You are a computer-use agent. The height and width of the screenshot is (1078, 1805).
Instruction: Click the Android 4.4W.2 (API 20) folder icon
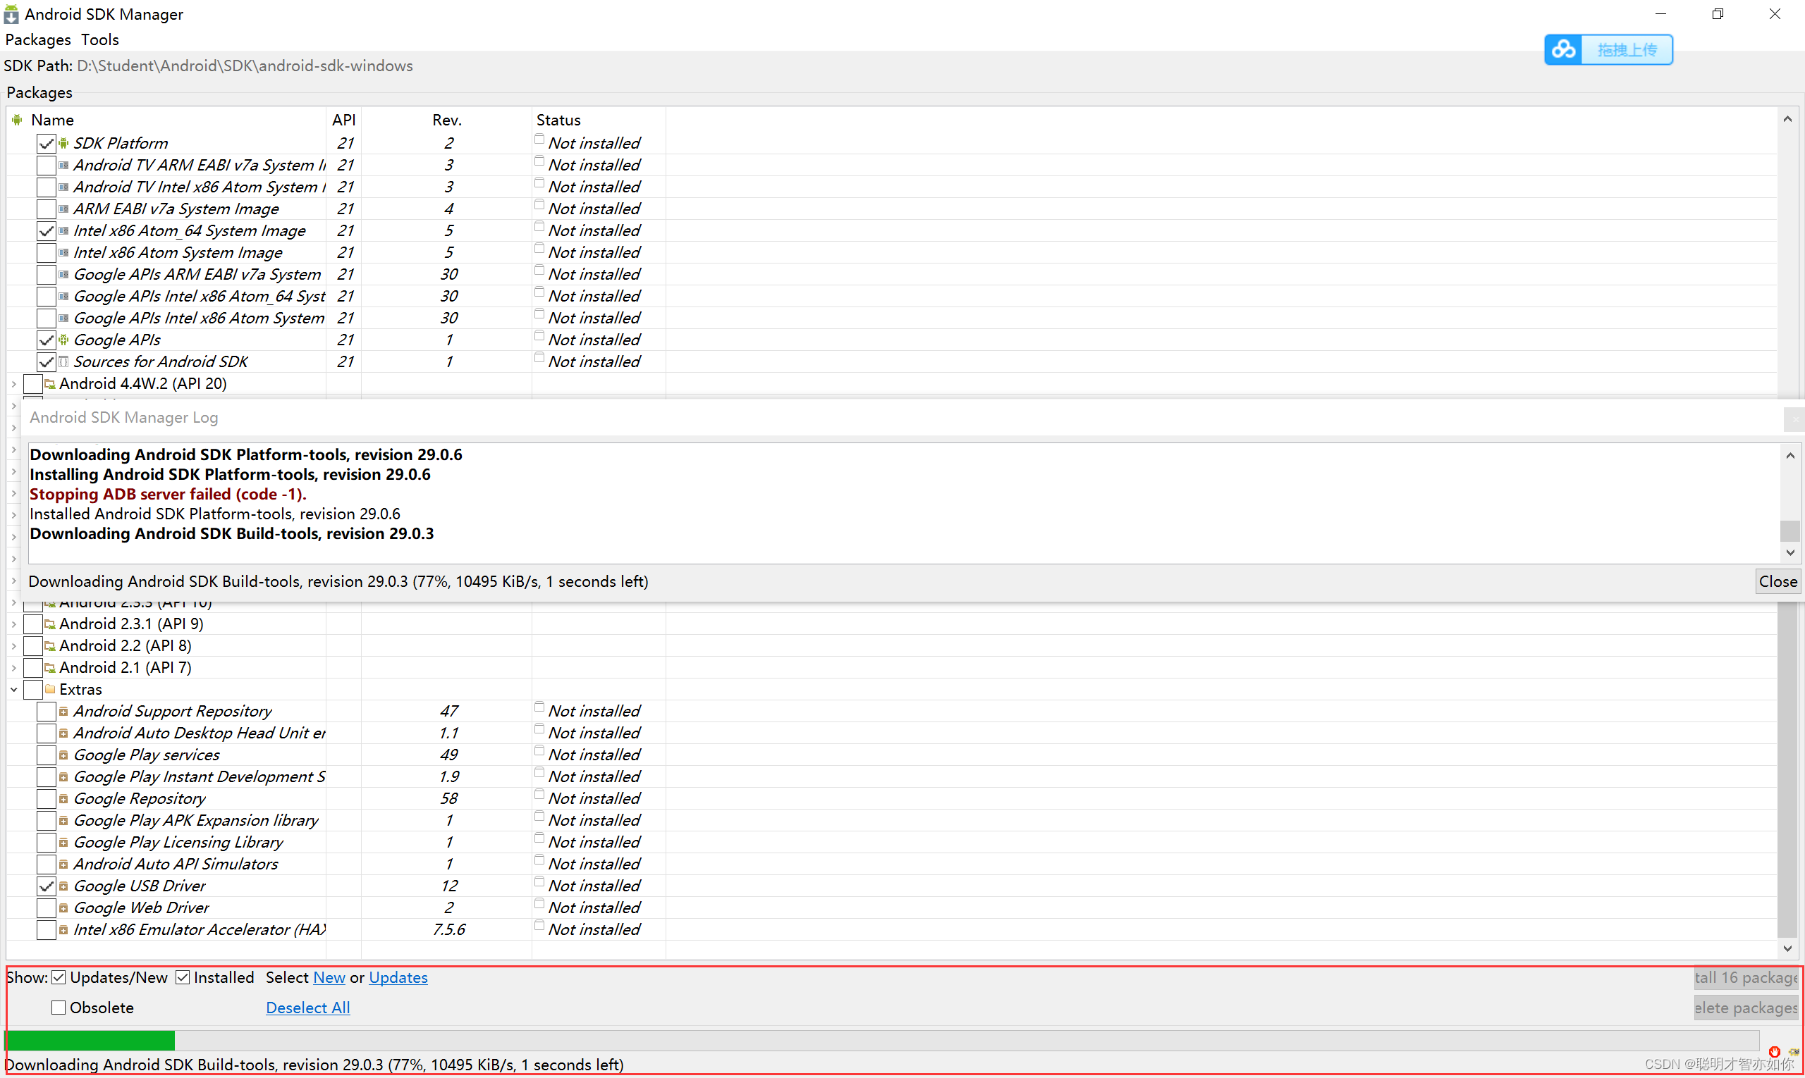click(x=50, y=383)
